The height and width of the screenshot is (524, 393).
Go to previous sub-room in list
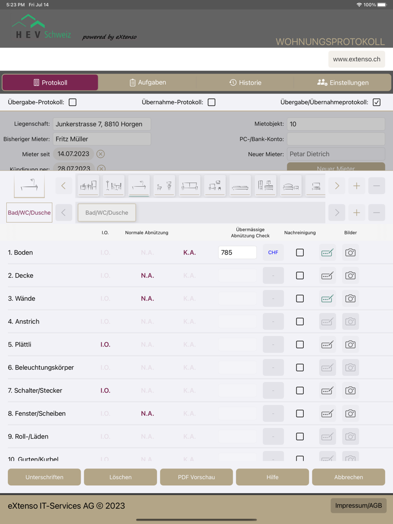tap(63, 213)
